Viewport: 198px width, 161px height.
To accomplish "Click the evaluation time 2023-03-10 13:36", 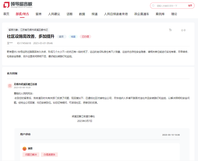I will click(171, 135).
